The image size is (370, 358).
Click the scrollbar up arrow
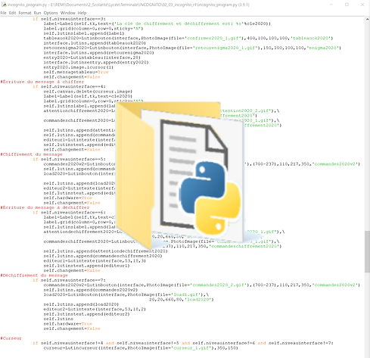pyautogui.click(x=367, y=20)
